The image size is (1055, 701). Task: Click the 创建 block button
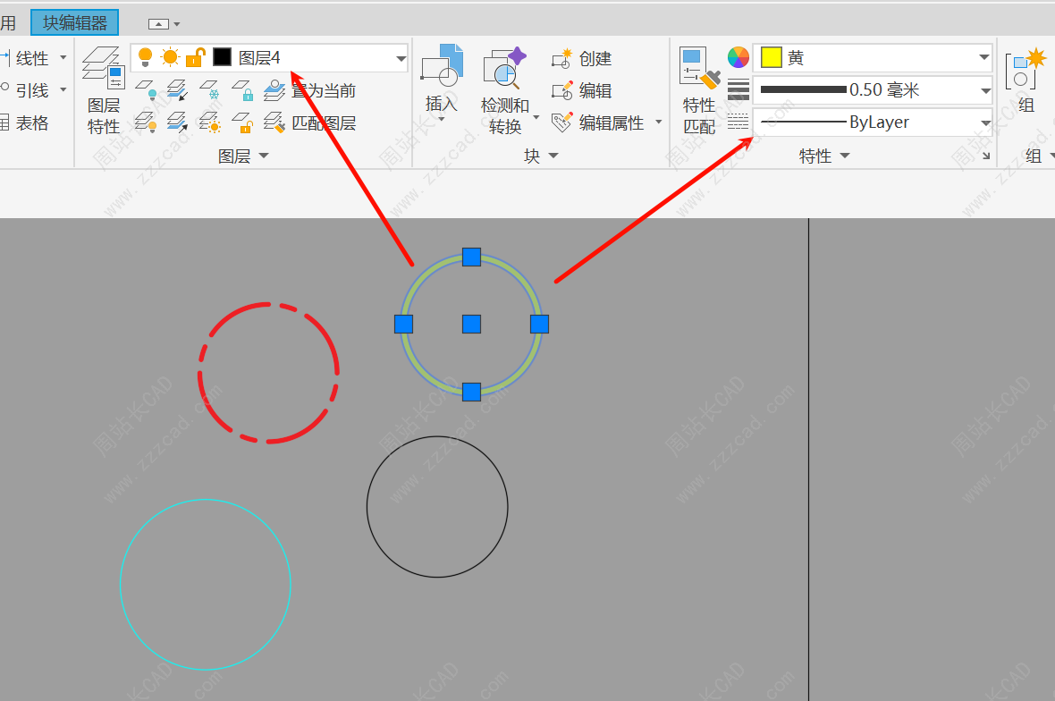tap(582, 59)
